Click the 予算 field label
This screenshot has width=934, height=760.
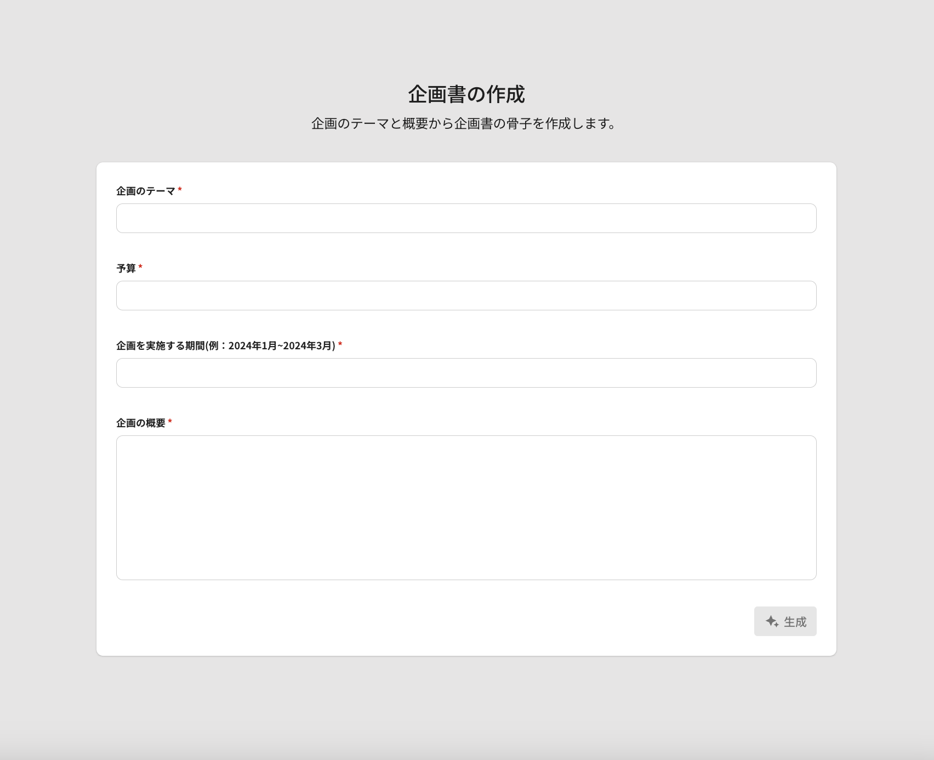pyautogui.click(x=126, y=268)
